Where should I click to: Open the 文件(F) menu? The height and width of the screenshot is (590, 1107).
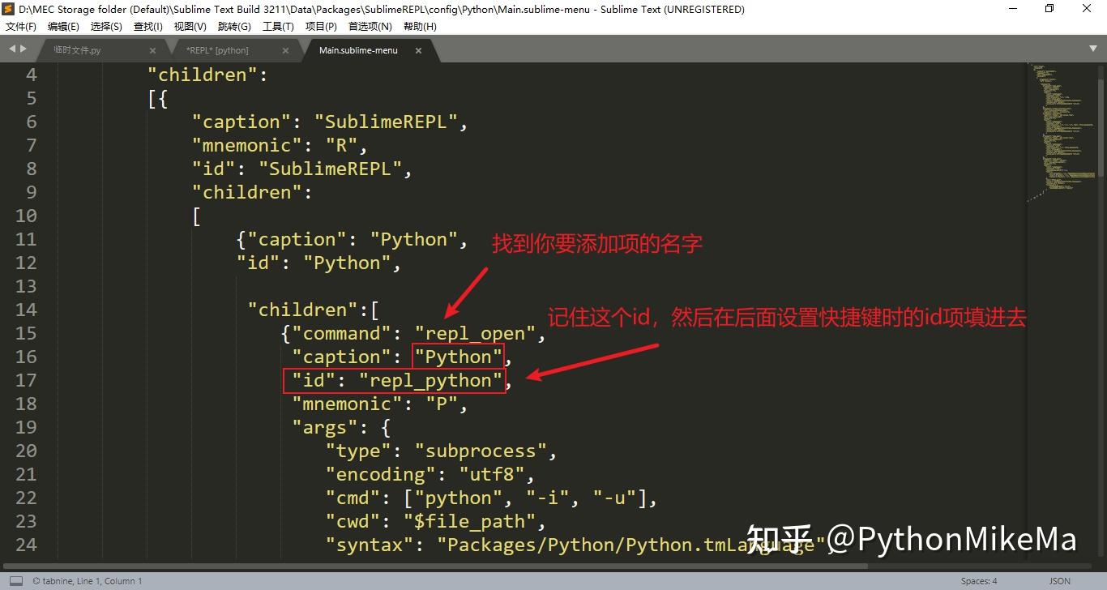click(x=20, y=26)
